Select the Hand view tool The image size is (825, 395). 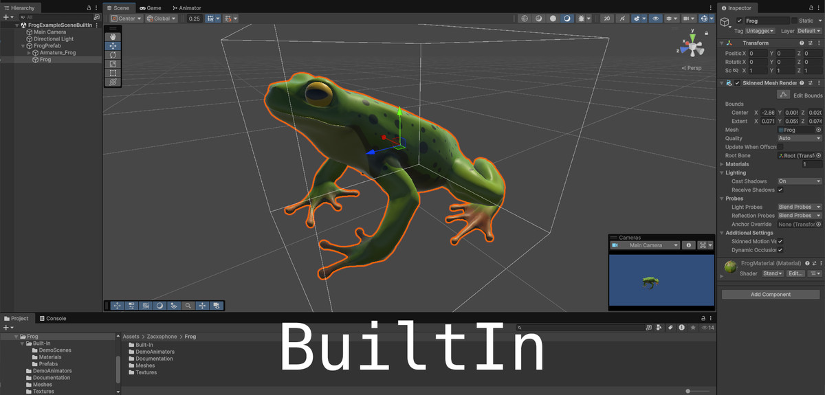pyautogui.click(x=113, y=37)
